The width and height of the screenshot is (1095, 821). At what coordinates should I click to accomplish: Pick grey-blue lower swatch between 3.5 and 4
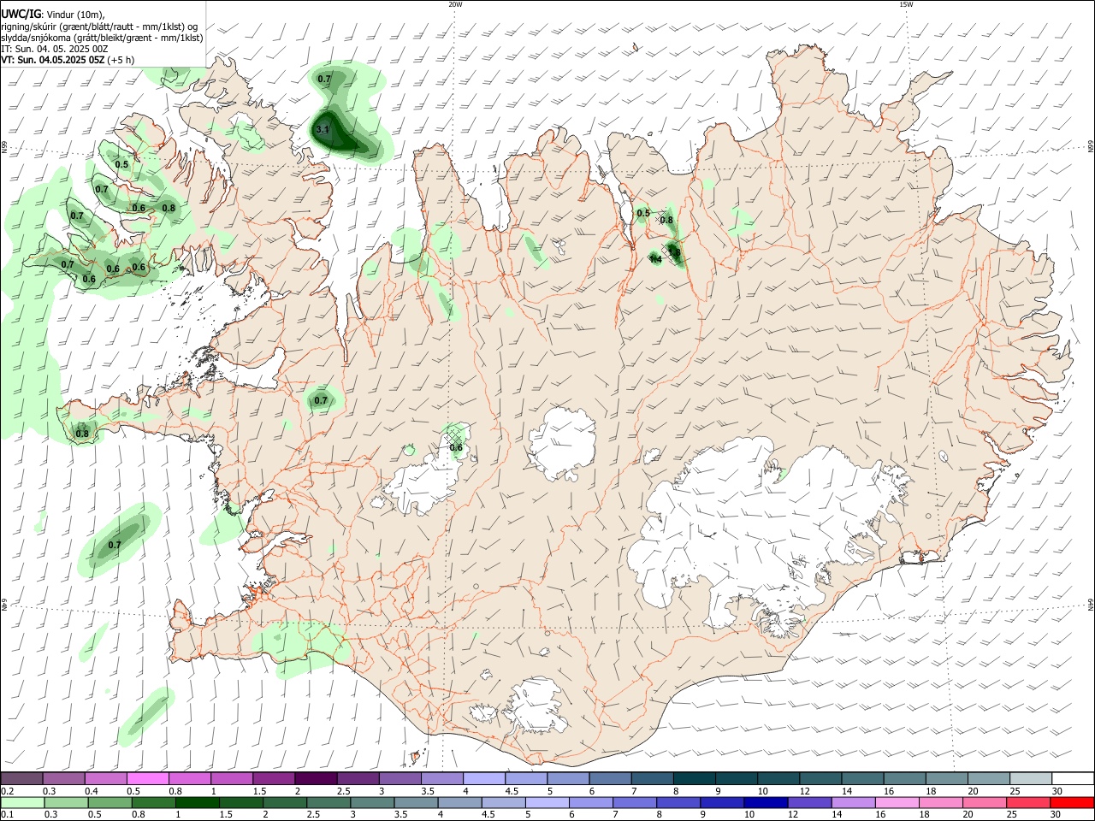click(x=415, y=802)
